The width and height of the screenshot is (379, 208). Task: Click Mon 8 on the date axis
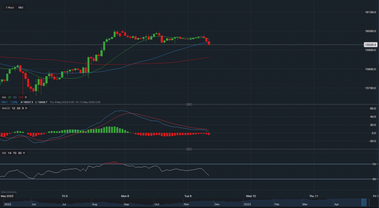pos(125,196)
